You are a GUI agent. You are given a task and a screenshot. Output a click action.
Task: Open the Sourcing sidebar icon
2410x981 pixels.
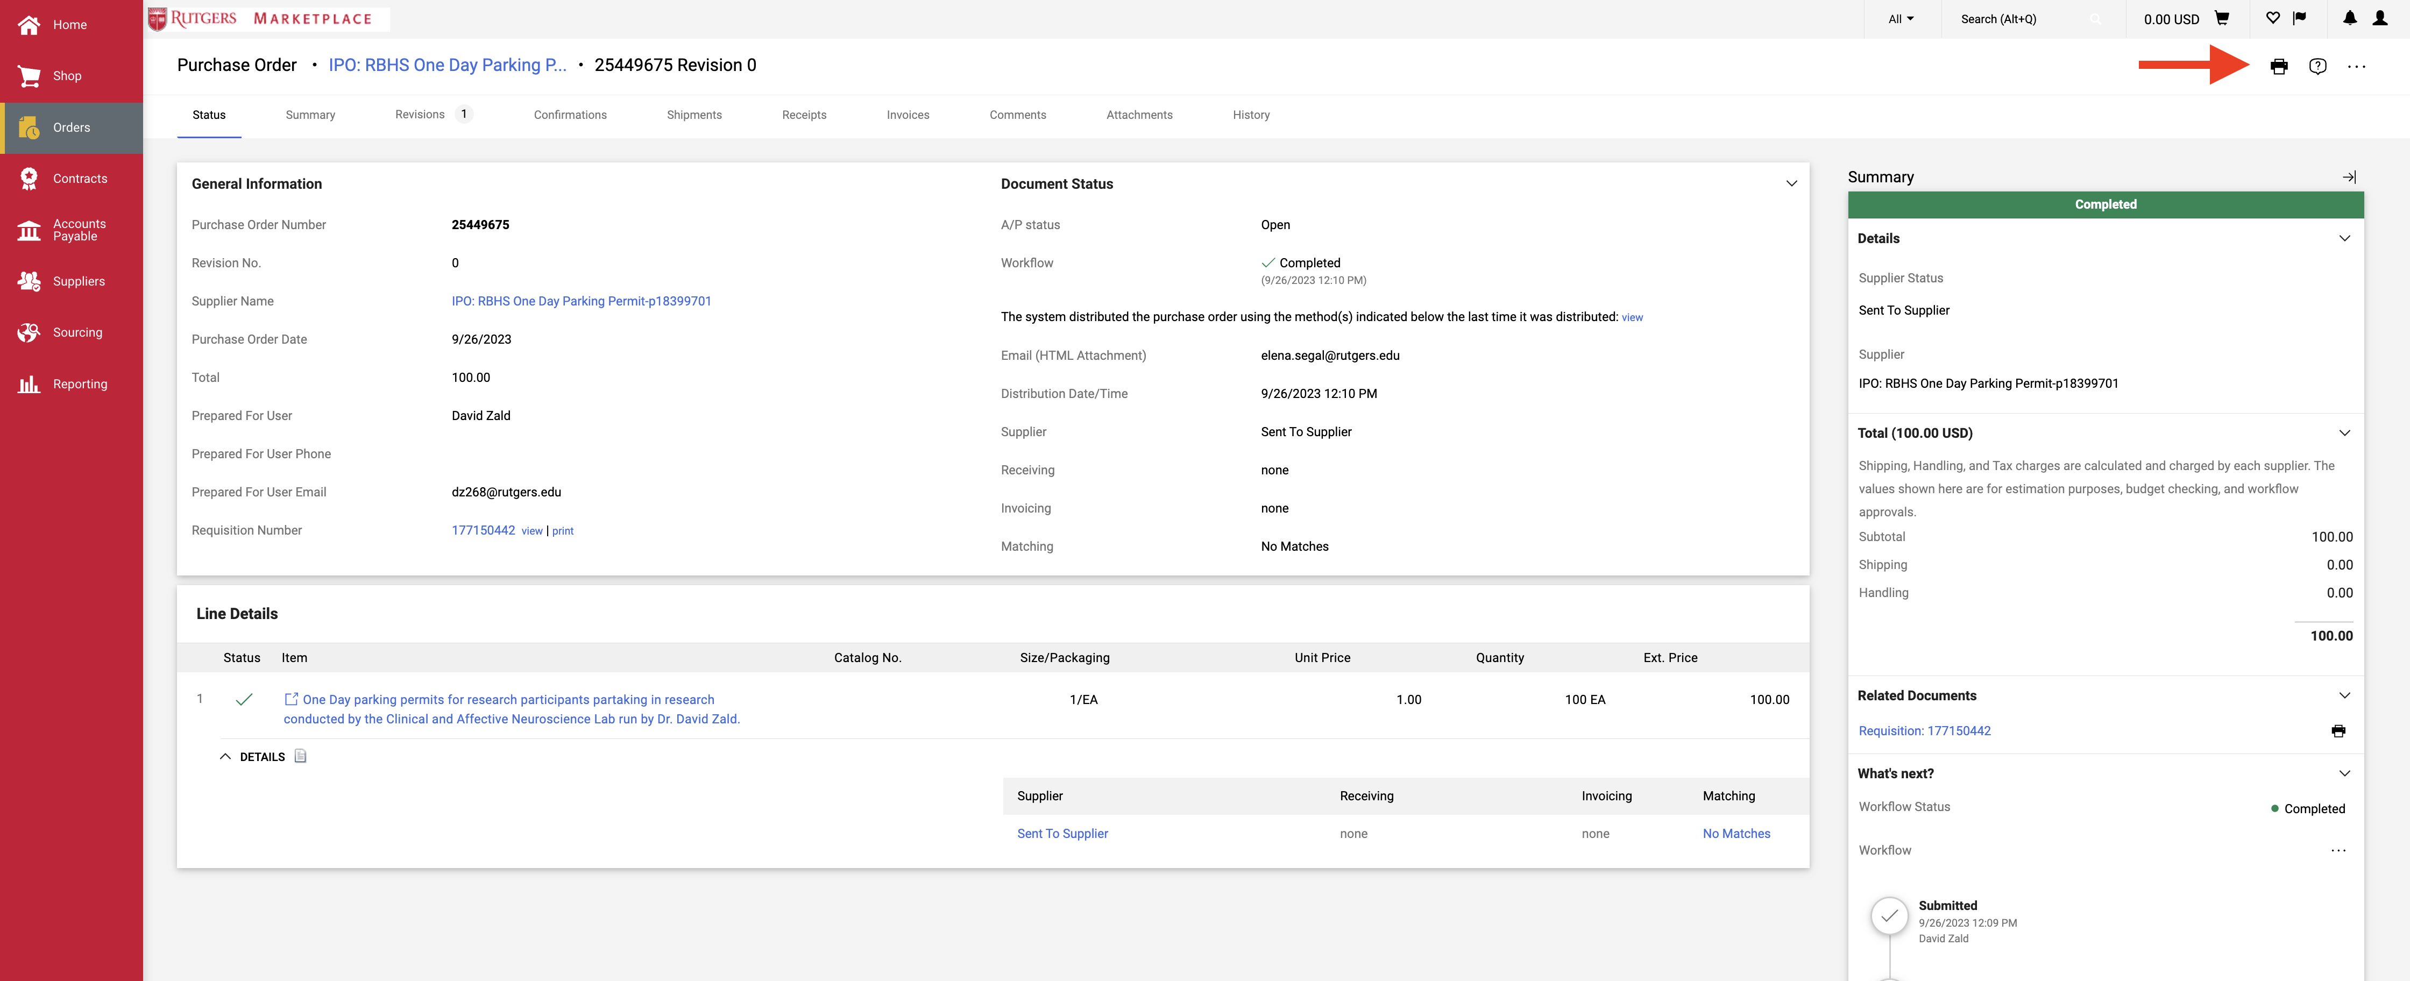pyautogui.click(x=29, y=332)
